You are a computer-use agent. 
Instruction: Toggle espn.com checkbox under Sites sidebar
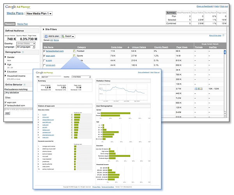(x=6, y=102)
